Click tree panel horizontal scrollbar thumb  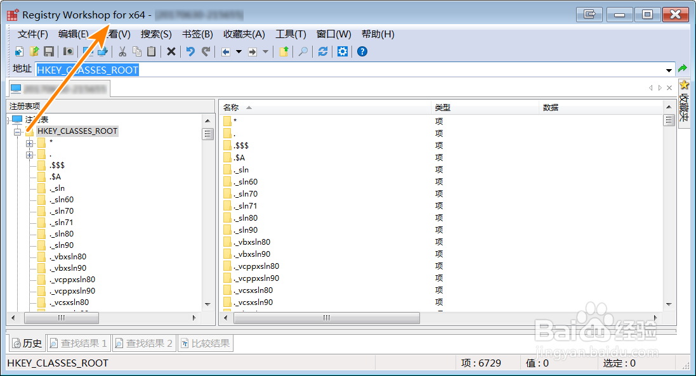[x=62, y=318]
